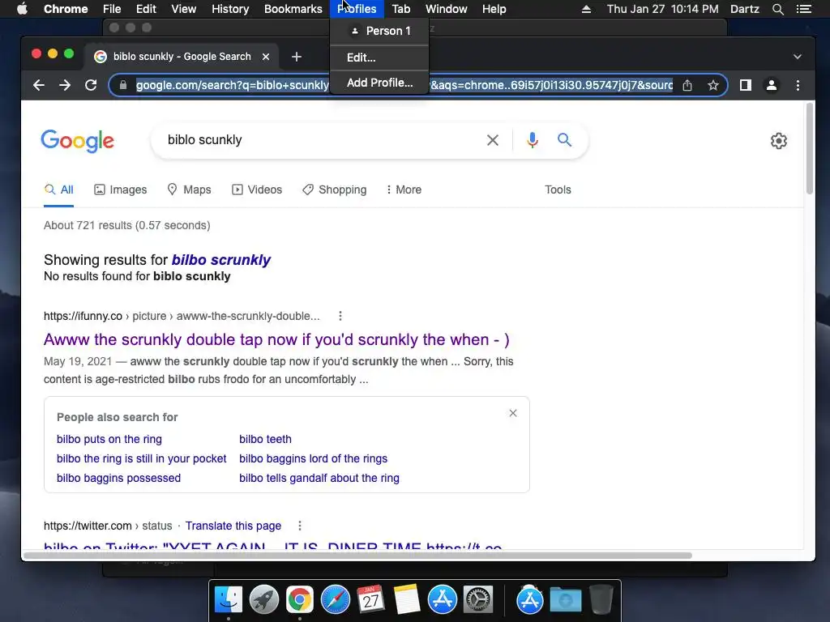Follow the bilbo scrunkly corrected link
The height and width of the screenshot is (622, 830).
221,260
